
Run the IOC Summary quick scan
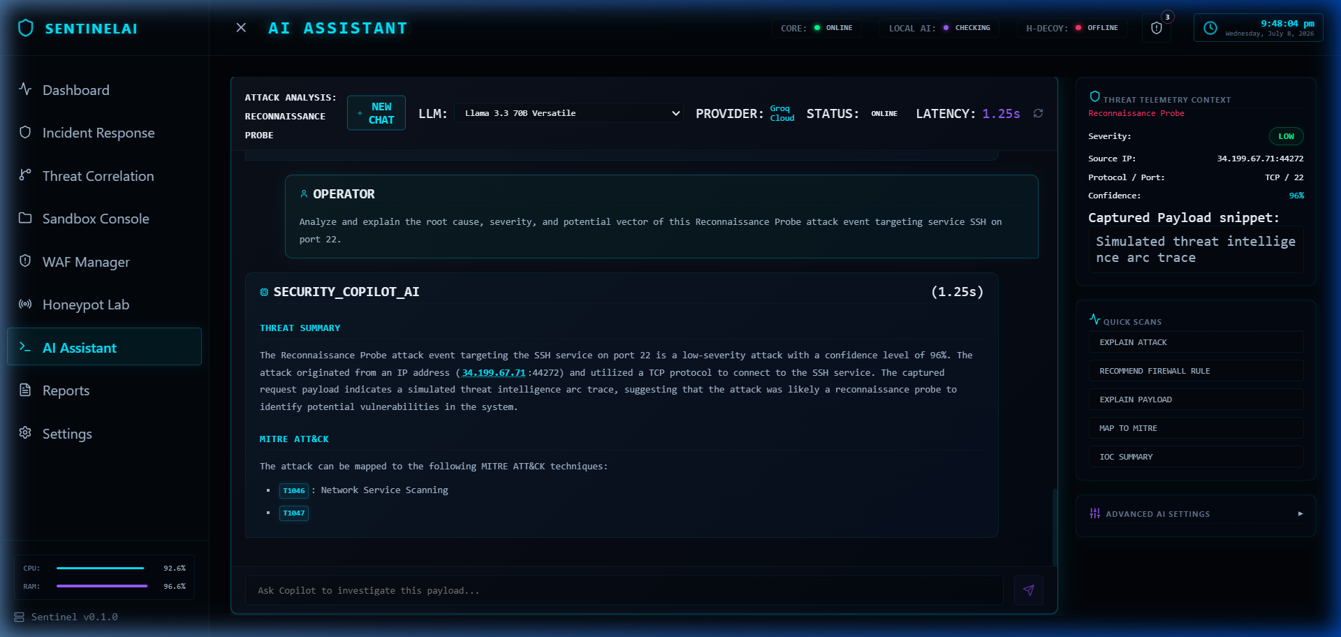[1196, 457]
